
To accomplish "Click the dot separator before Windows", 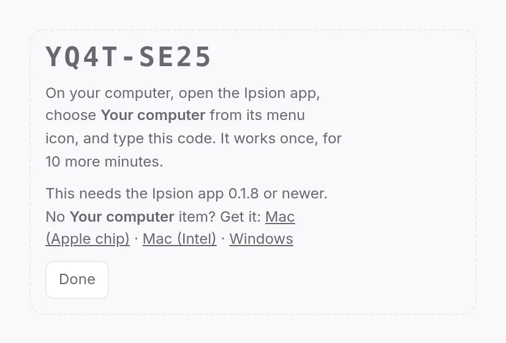I will tap(223, 239).
